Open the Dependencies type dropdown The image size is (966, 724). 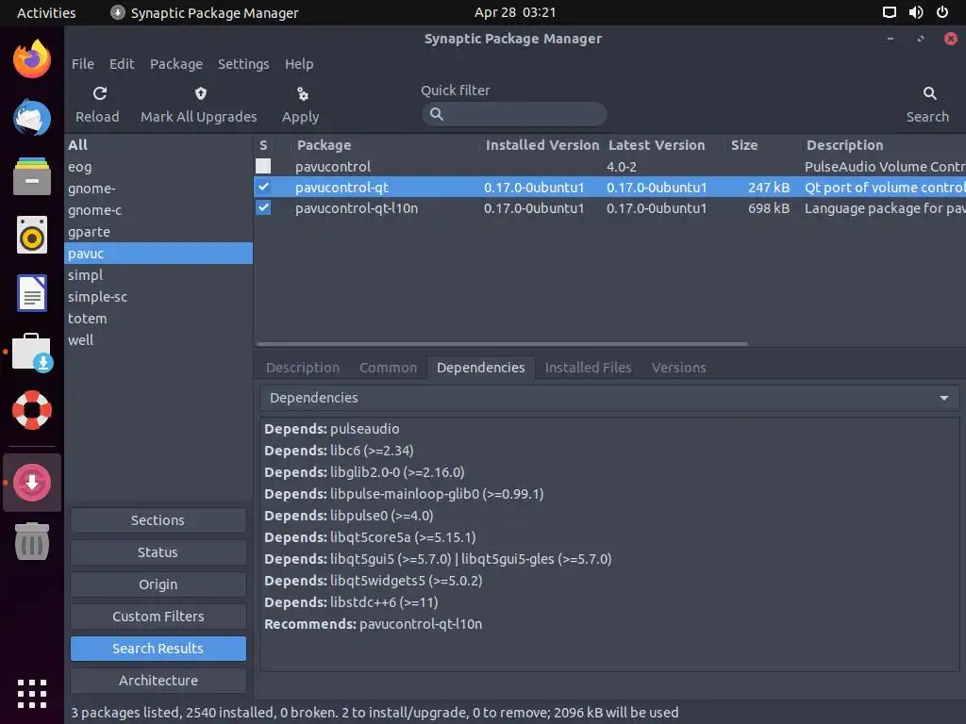[x=609, y=398]
